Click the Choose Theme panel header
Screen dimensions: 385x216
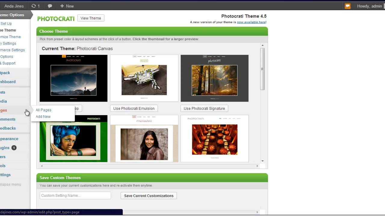pos(152,31)
